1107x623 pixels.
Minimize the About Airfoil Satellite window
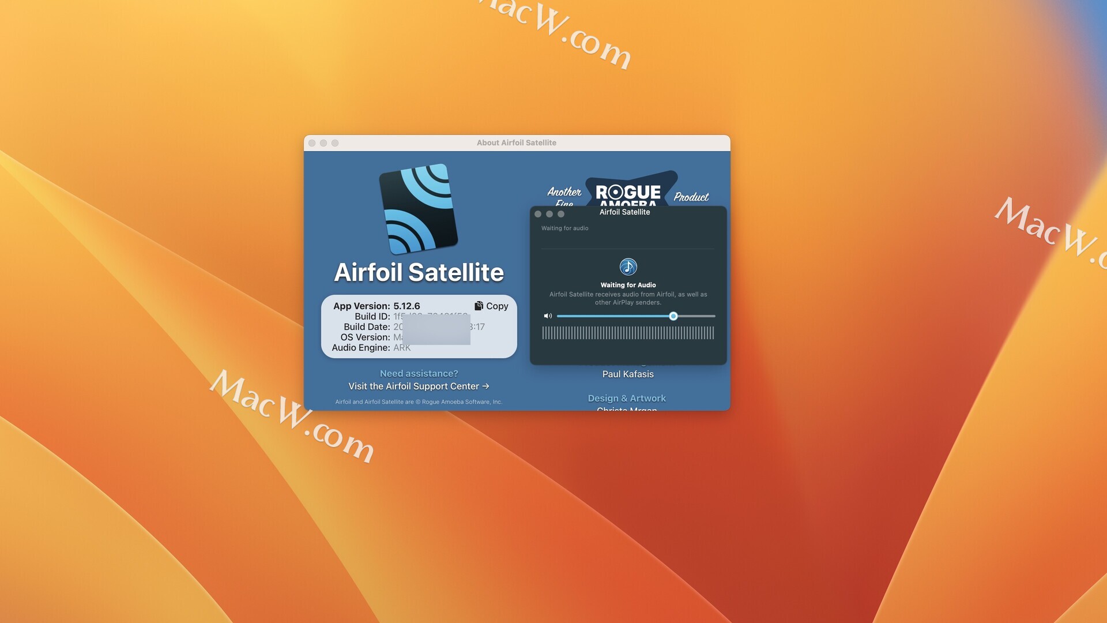pyautogui.click(x=323, y=143)
